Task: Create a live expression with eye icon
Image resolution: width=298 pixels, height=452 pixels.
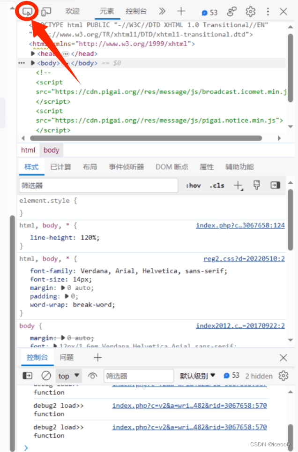Action: pyautogui.click(x=92, y=376)
